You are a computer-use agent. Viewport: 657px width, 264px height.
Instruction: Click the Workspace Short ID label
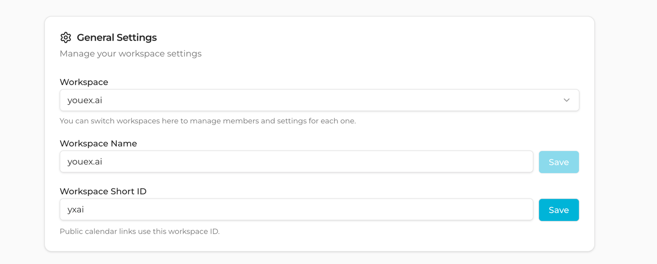click(103, 191)
